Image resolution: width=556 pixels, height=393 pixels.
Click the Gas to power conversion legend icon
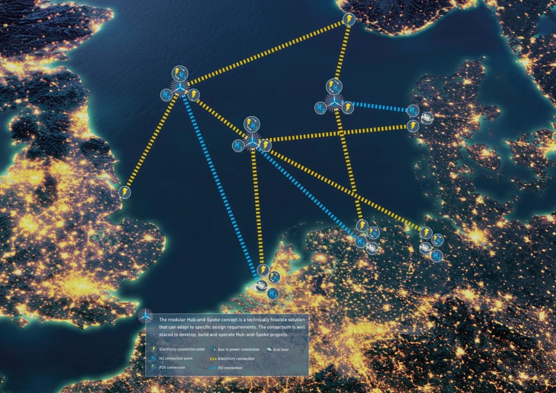point(213,350)
